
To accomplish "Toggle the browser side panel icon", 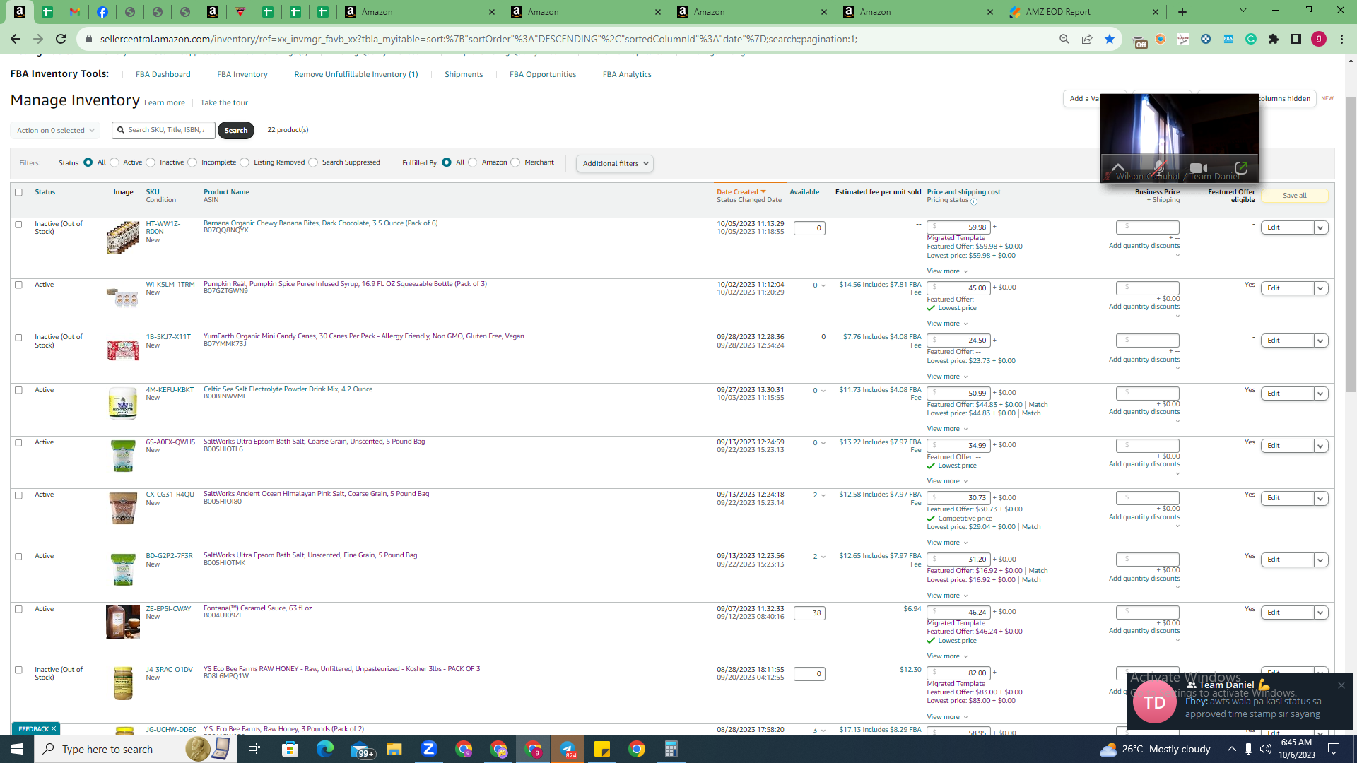I will 1296,39.
